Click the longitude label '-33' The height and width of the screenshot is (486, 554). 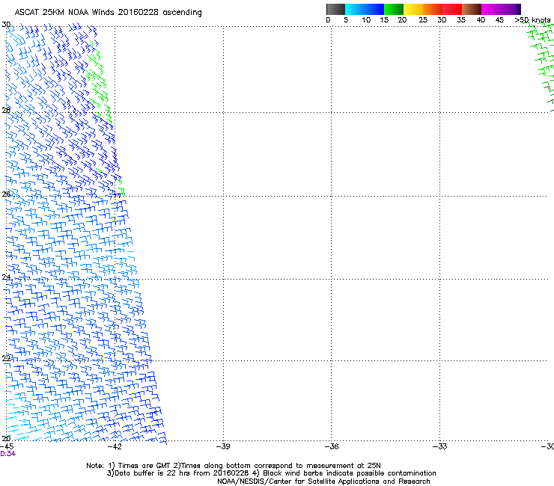coord(440,446)
